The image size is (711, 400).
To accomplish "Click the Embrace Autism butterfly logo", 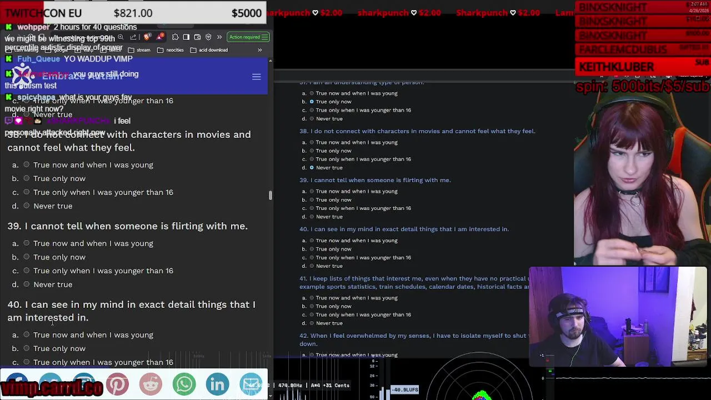I will coord(22,76).
